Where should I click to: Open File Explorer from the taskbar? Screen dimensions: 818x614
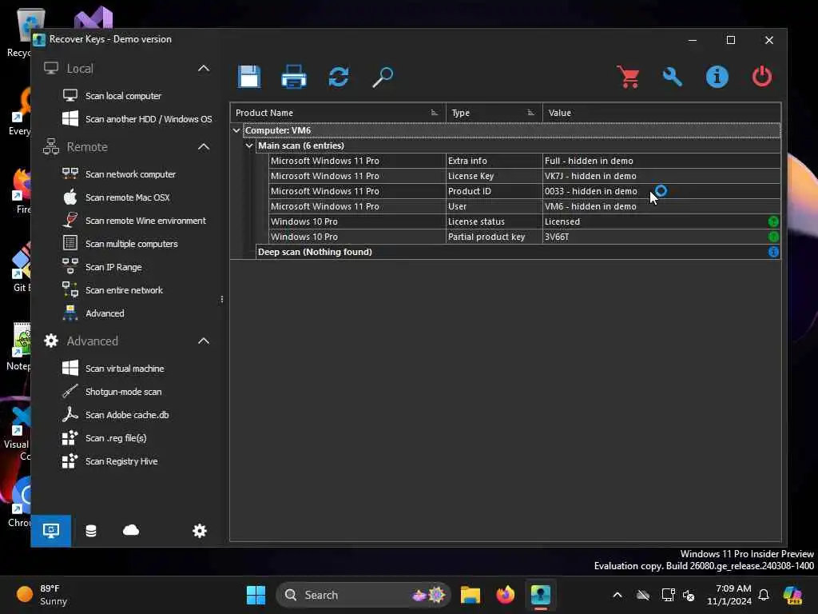pyautogui.click(x=470, y=595)
